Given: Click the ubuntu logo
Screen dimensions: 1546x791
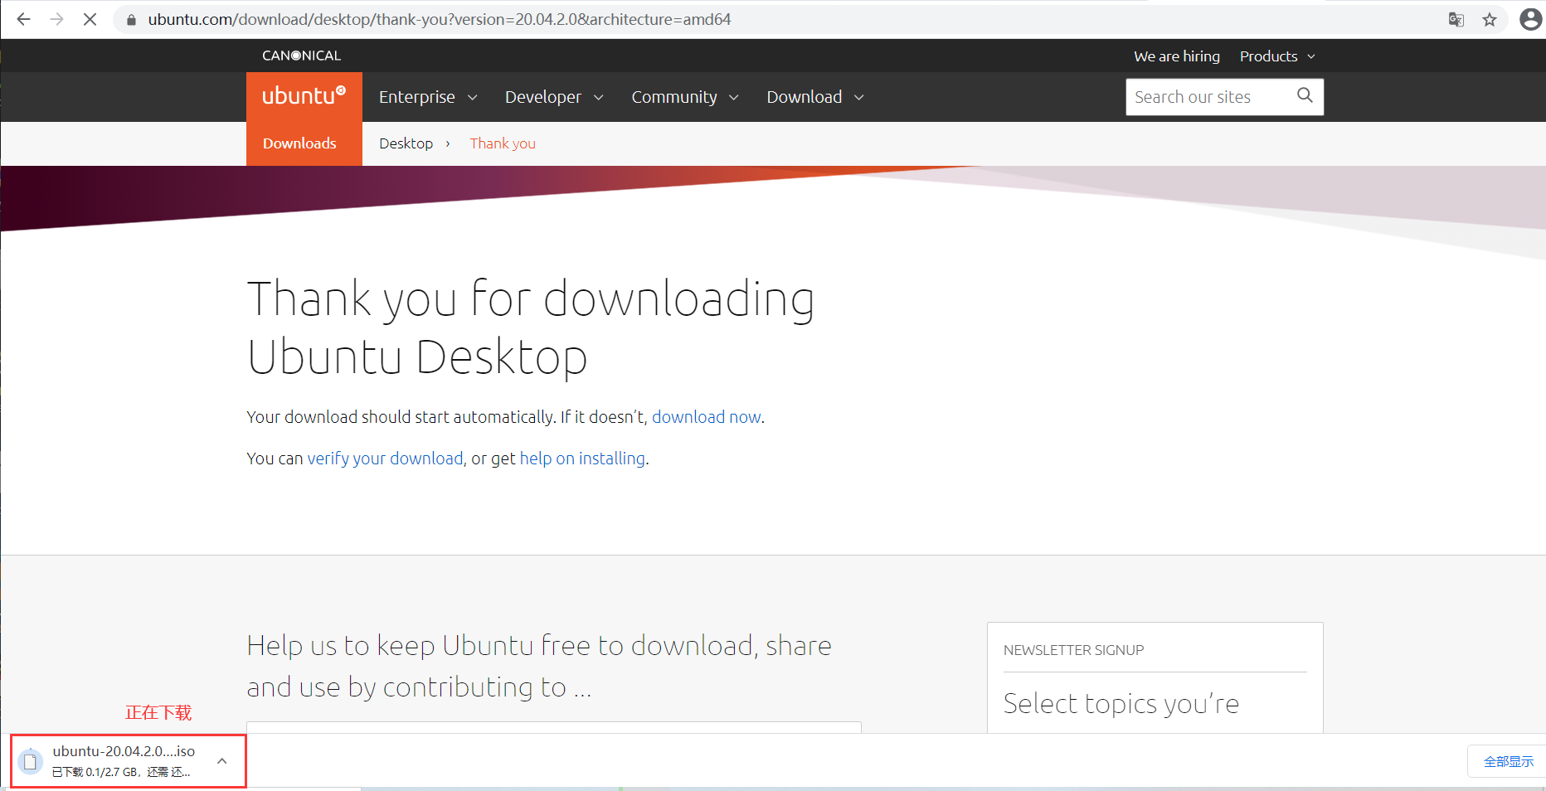Looking at the screenshot, I should pos(304,96).
